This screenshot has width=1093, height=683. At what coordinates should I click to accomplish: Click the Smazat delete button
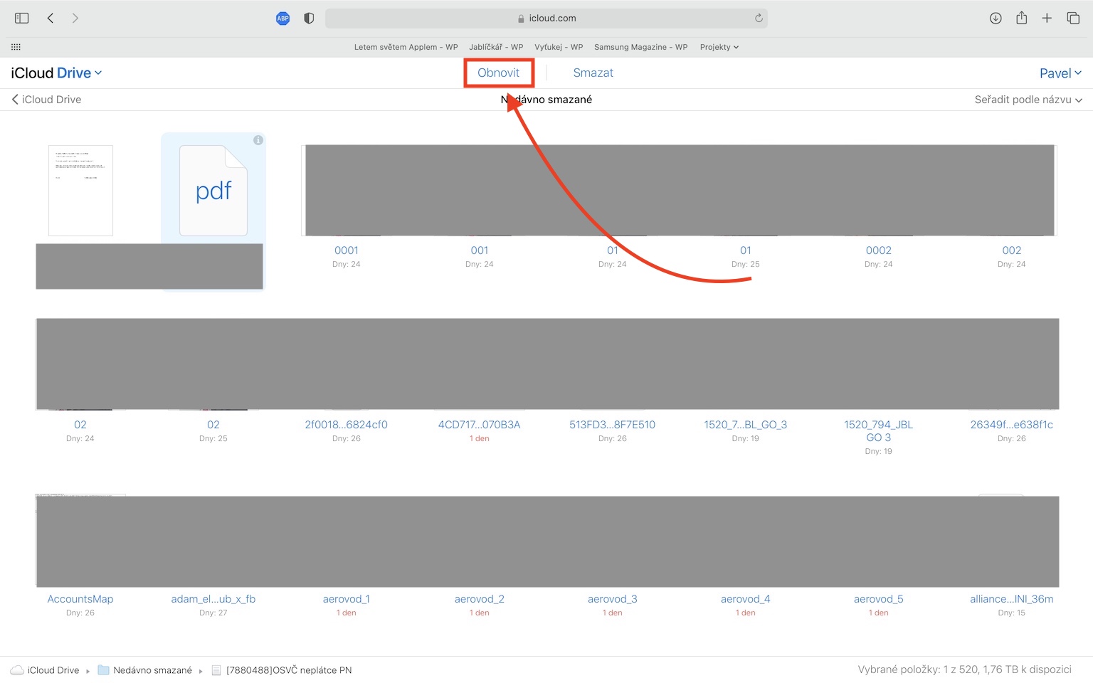[x=593, y=73]
